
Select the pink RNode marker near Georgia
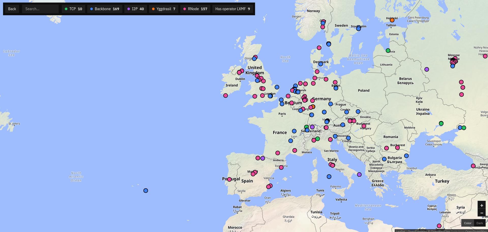(x=473, y=166)
